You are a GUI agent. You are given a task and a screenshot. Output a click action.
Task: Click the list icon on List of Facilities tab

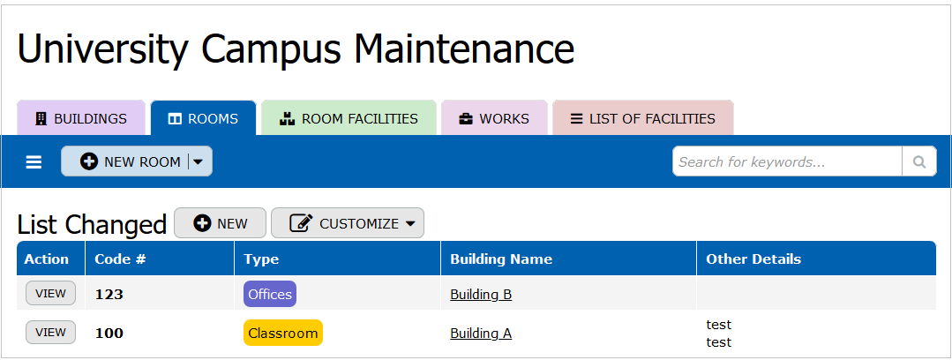coord(576,119)
